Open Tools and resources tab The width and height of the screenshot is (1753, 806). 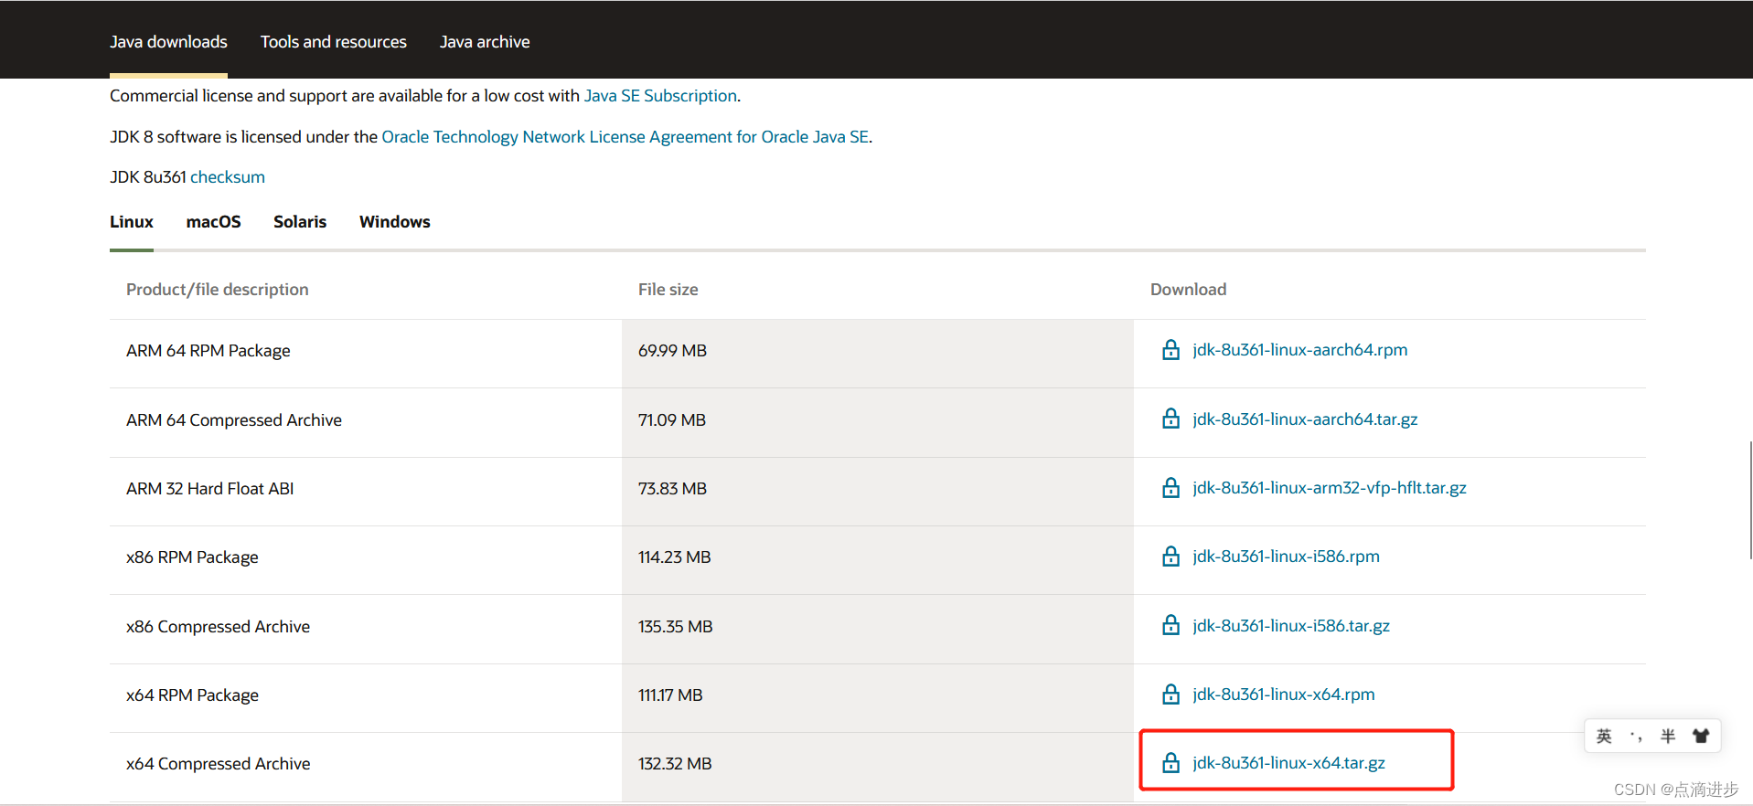[x=334, y=42]
